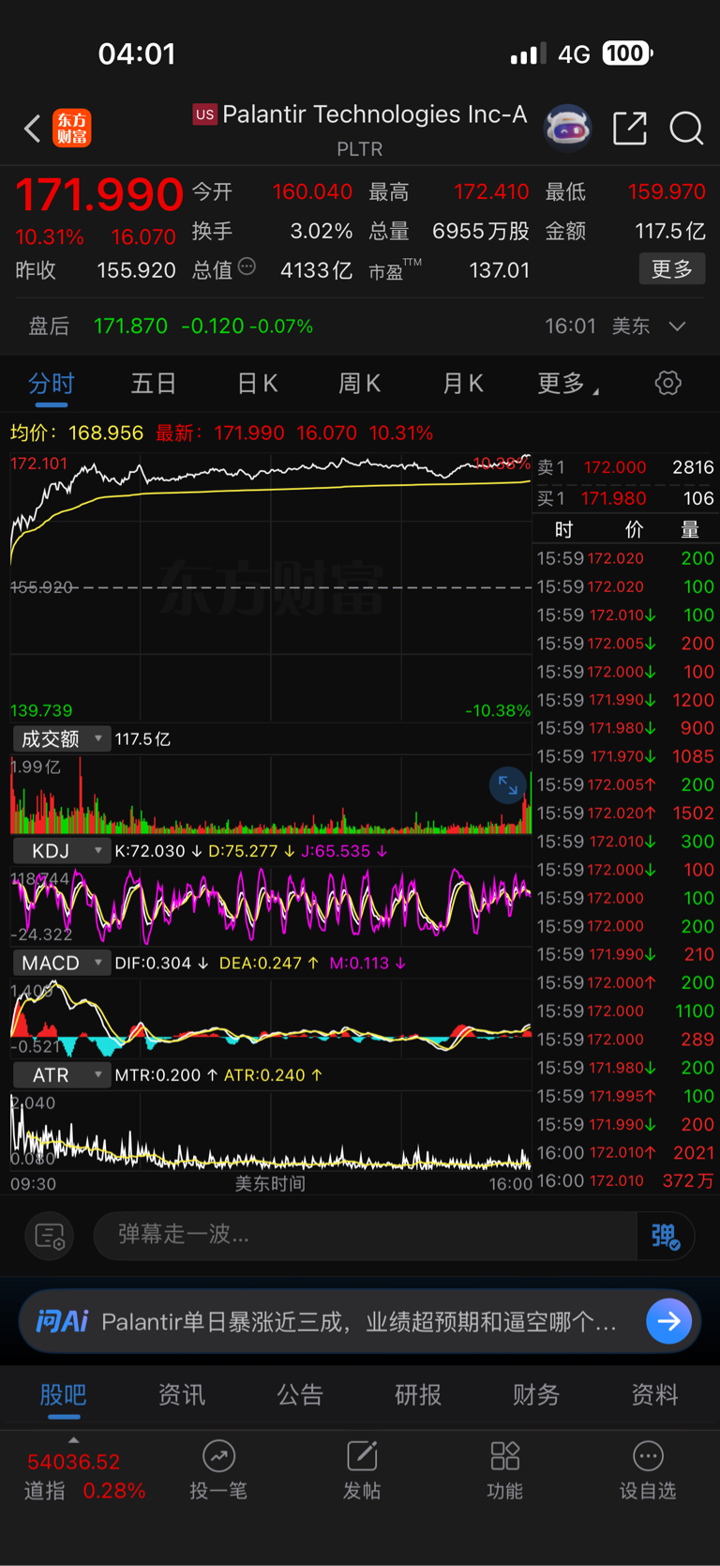Select the trade row with volume 1200

tap(625, 700)
